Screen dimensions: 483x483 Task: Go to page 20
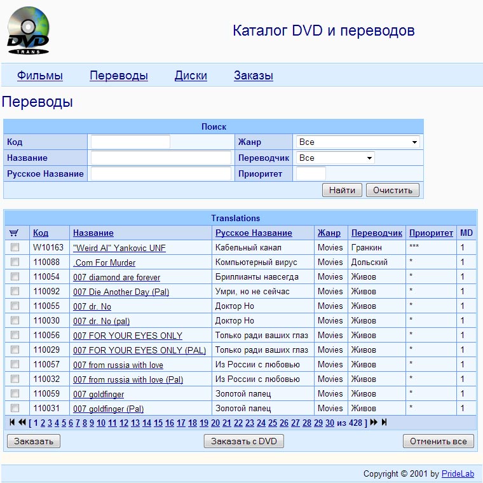point(215,423)
